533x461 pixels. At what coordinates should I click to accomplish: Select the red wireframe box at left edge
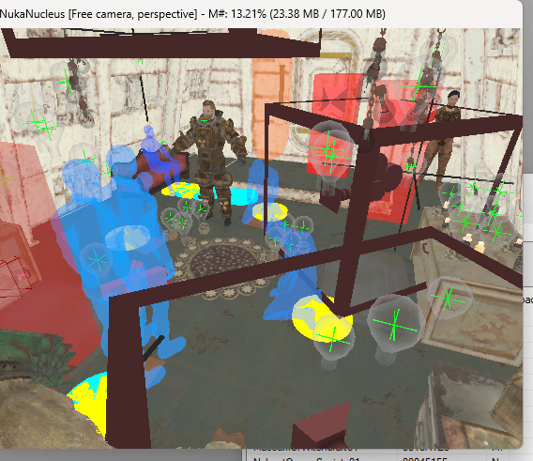pyautogui.click(x=15, y=276)
